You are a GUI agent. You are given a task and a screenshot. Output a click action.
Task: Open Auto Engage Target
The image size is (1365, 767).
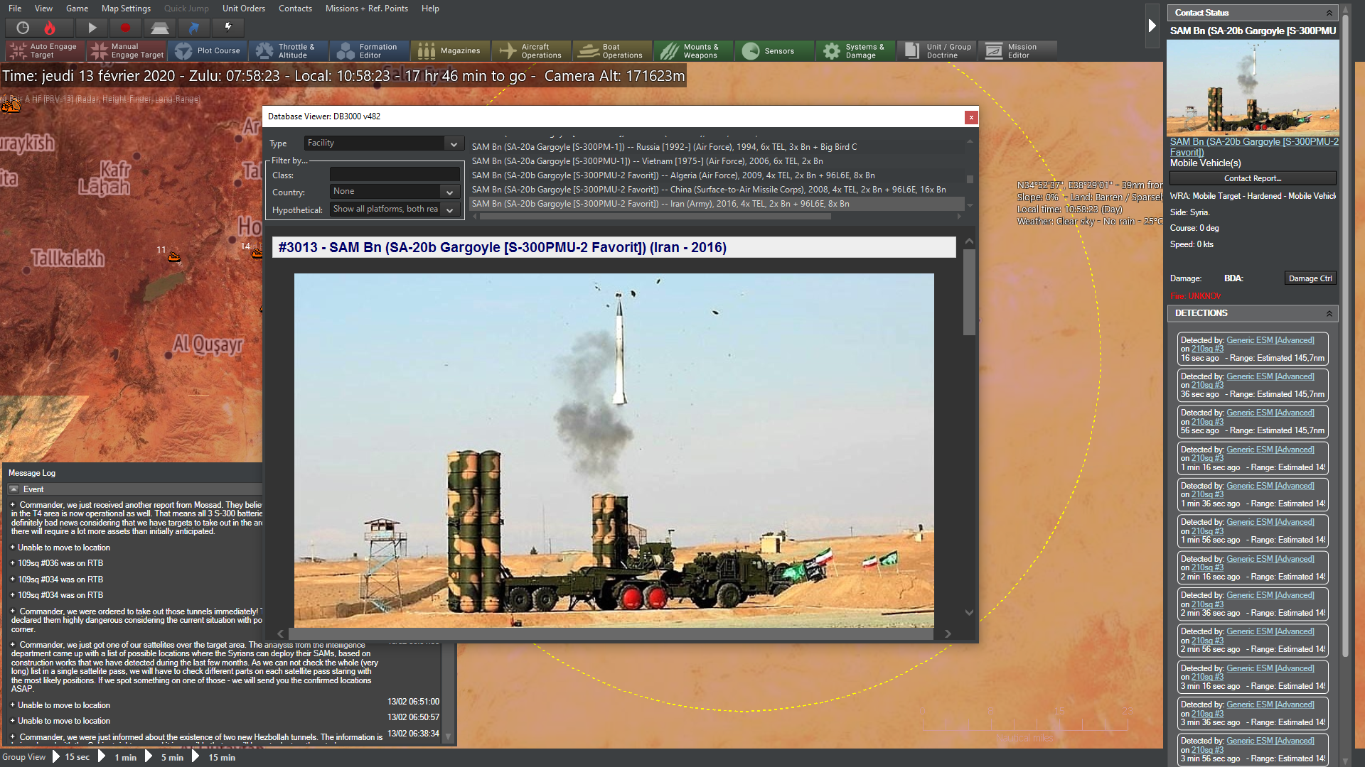click(x=45, y=50)
